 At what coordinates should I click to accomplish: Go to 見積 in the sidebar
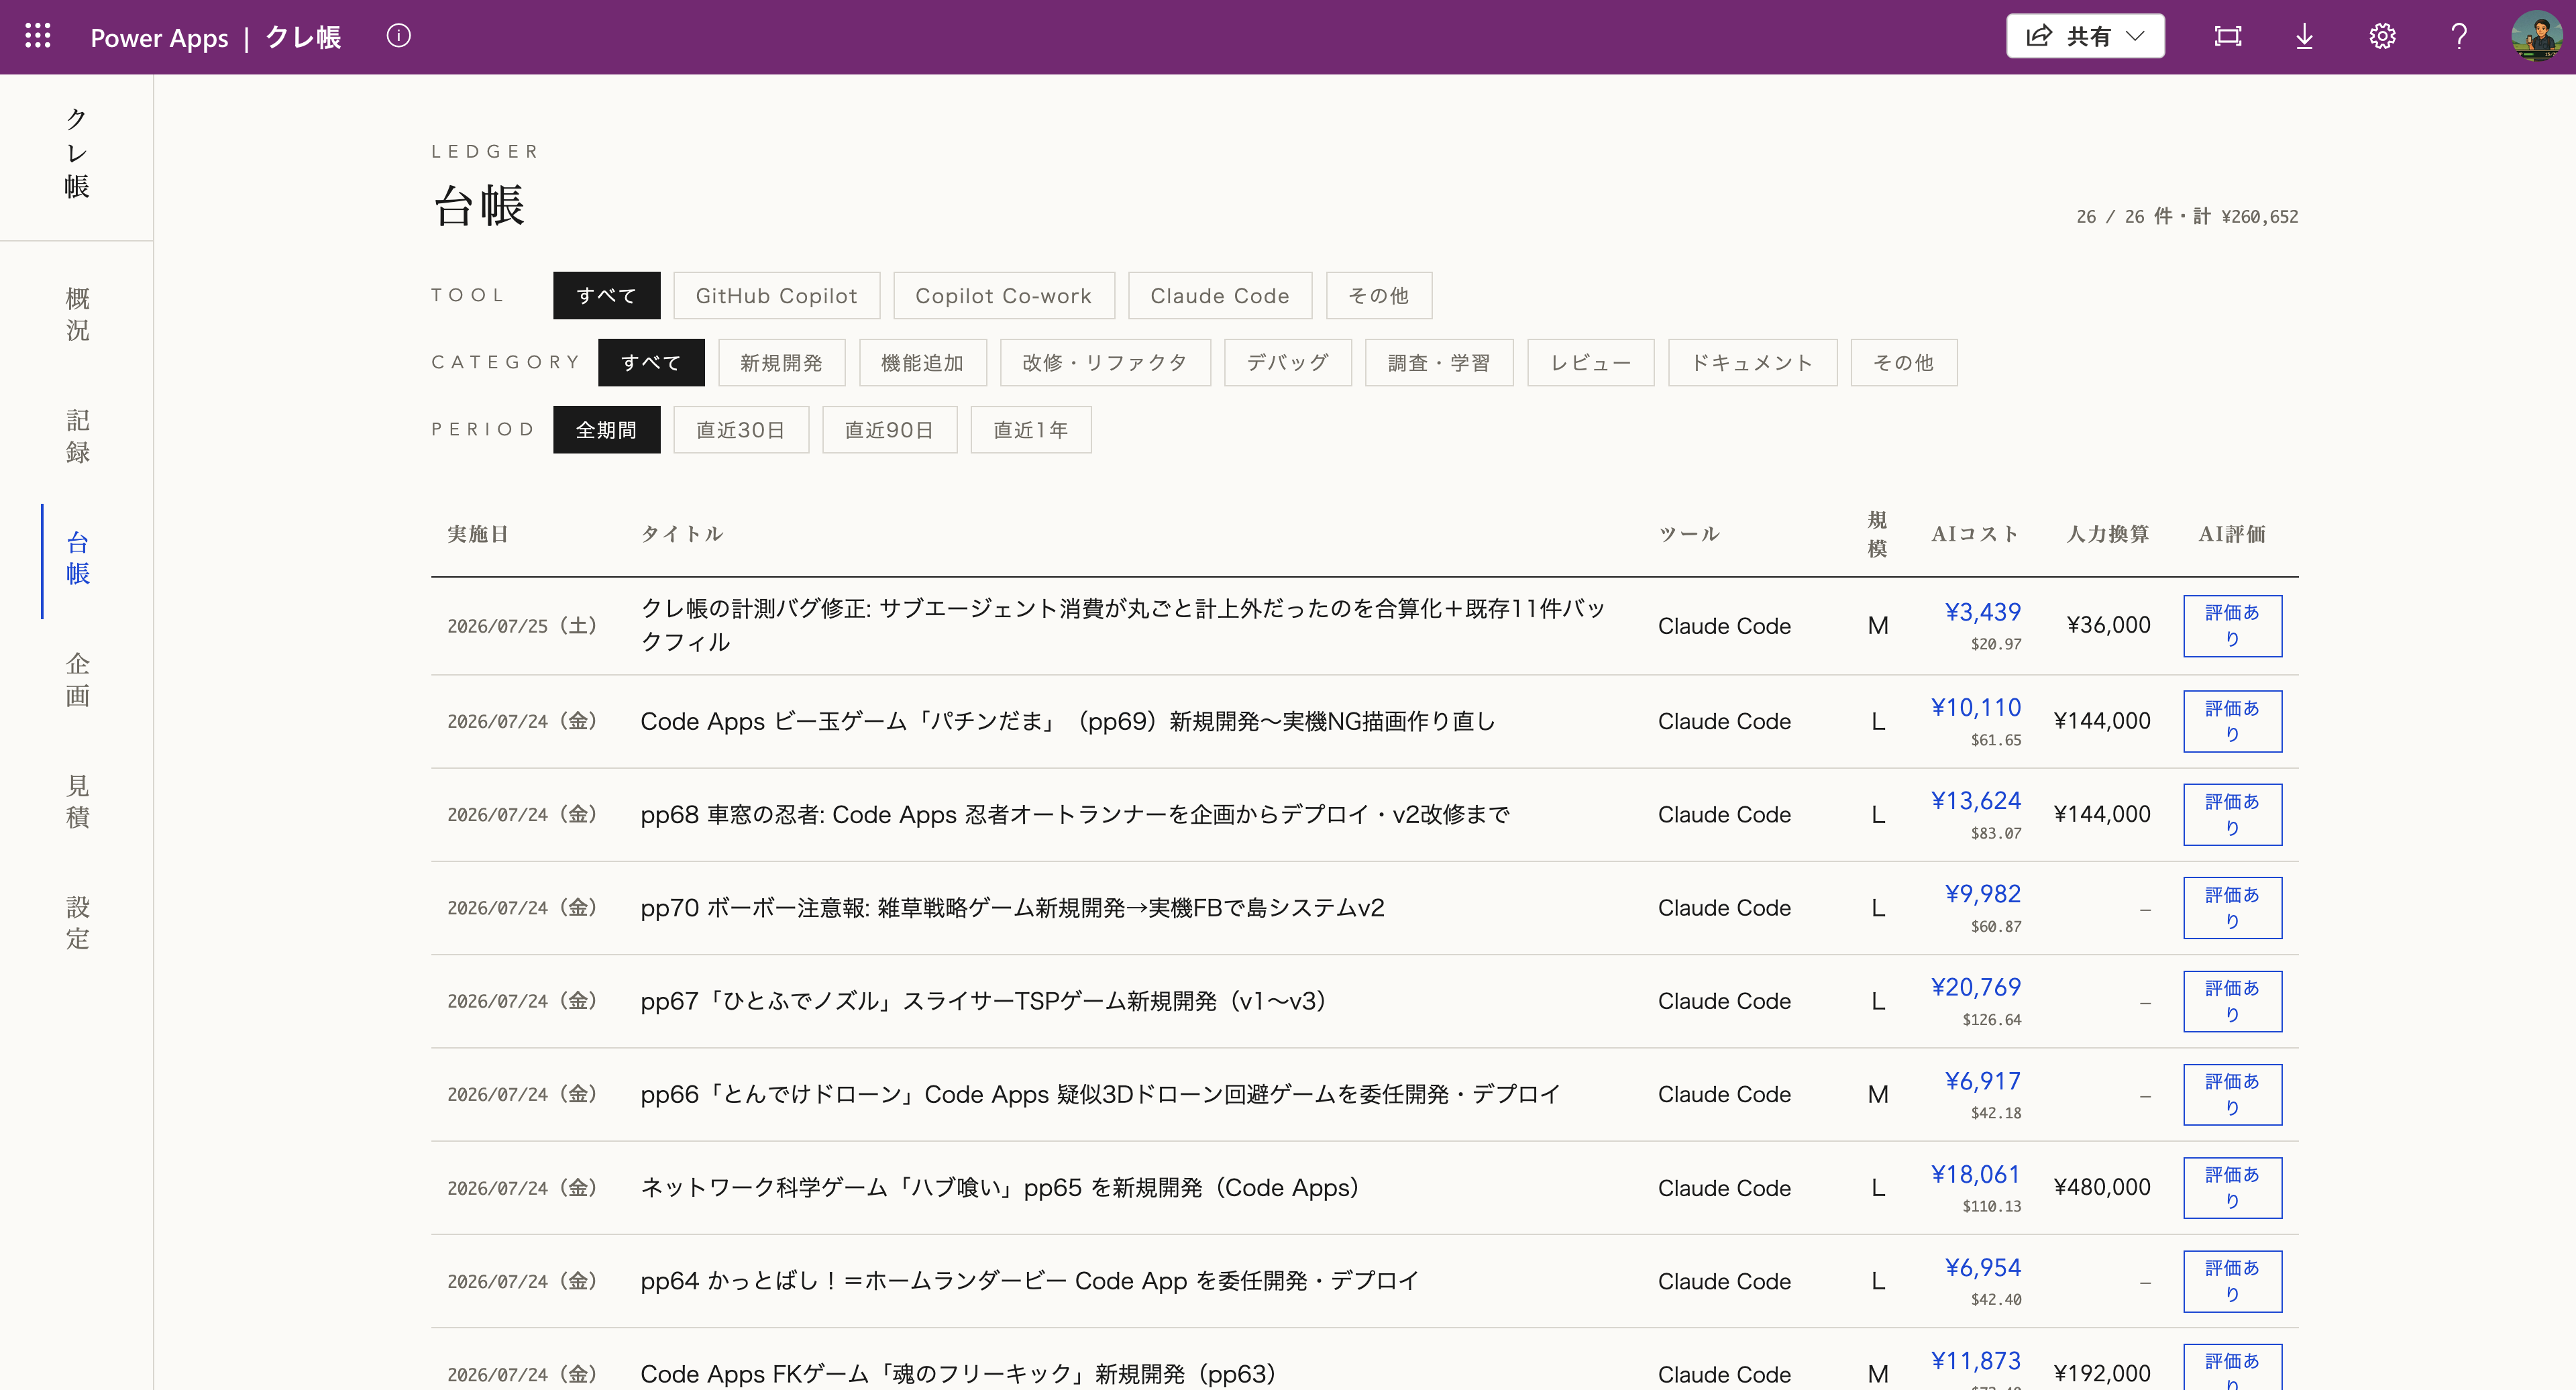pyautogui.click(x=77, y=802)
